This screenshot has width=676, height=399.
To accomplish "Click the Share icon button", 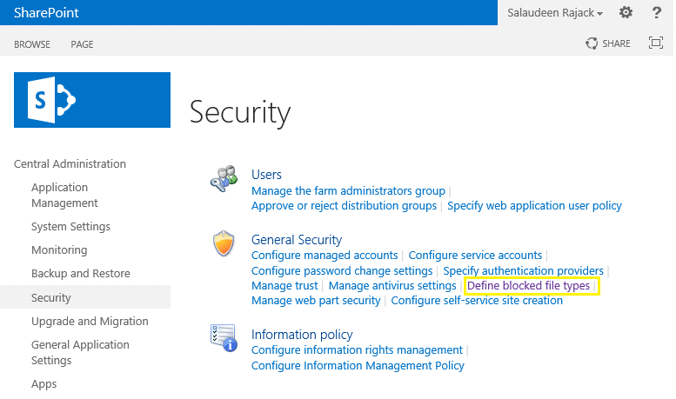I will [x=608, y=43].
